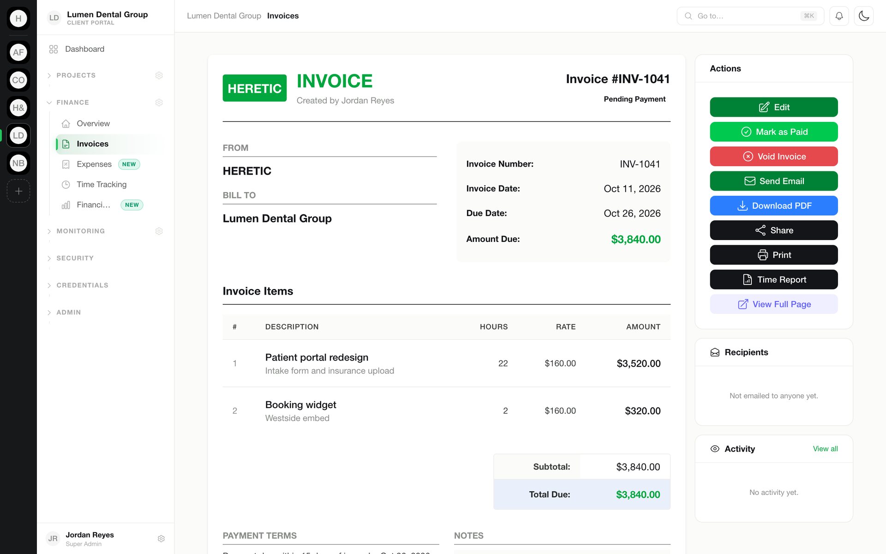Switch to the CO workspace
Image resolution: width=886 pixels, height=554 pixels.
(18, 80)
